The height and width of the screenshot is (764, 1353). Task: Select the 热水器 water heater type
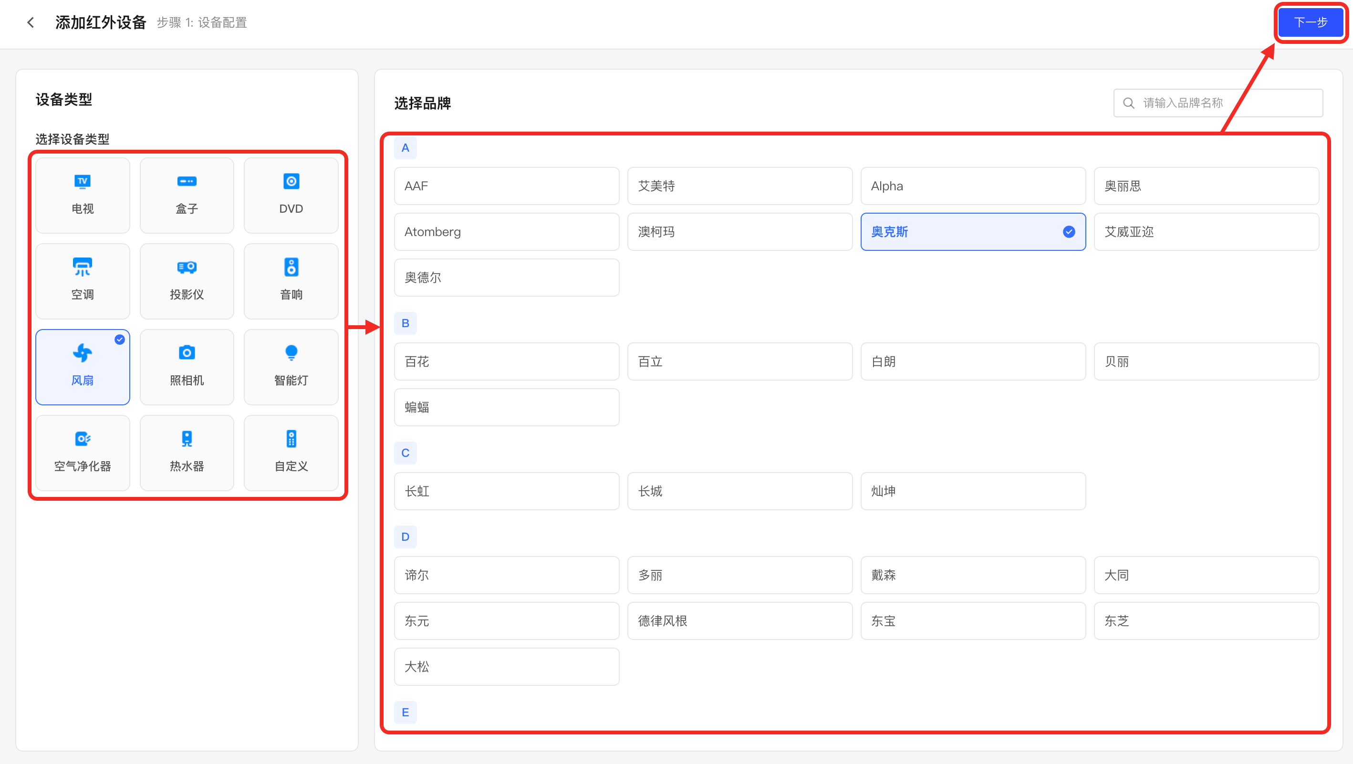pos(187,453)
